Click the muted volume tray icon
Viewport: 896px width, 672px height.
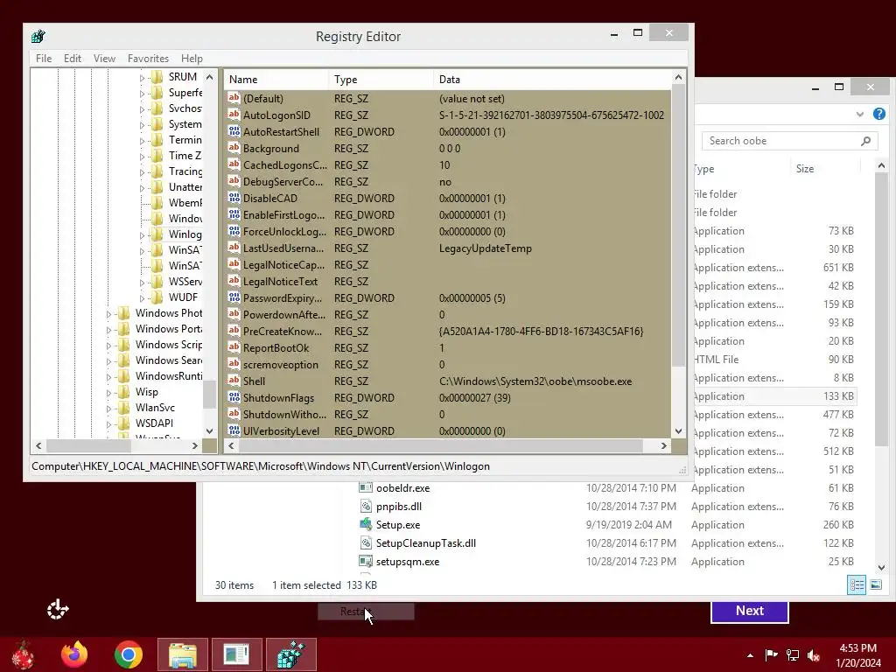[814, 654]
